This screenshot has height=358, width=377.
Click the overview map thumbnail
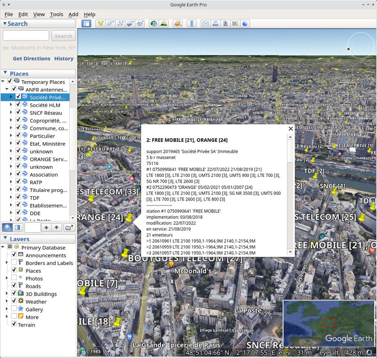(x=329, y=323)
